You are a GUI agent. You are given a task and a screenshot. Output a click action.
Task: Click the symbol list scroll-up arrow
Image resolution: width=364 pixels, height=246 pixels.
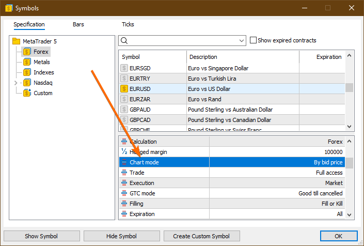click(349, 55)
